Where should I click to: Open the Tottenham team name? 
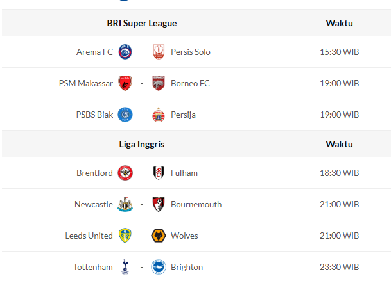94,267
